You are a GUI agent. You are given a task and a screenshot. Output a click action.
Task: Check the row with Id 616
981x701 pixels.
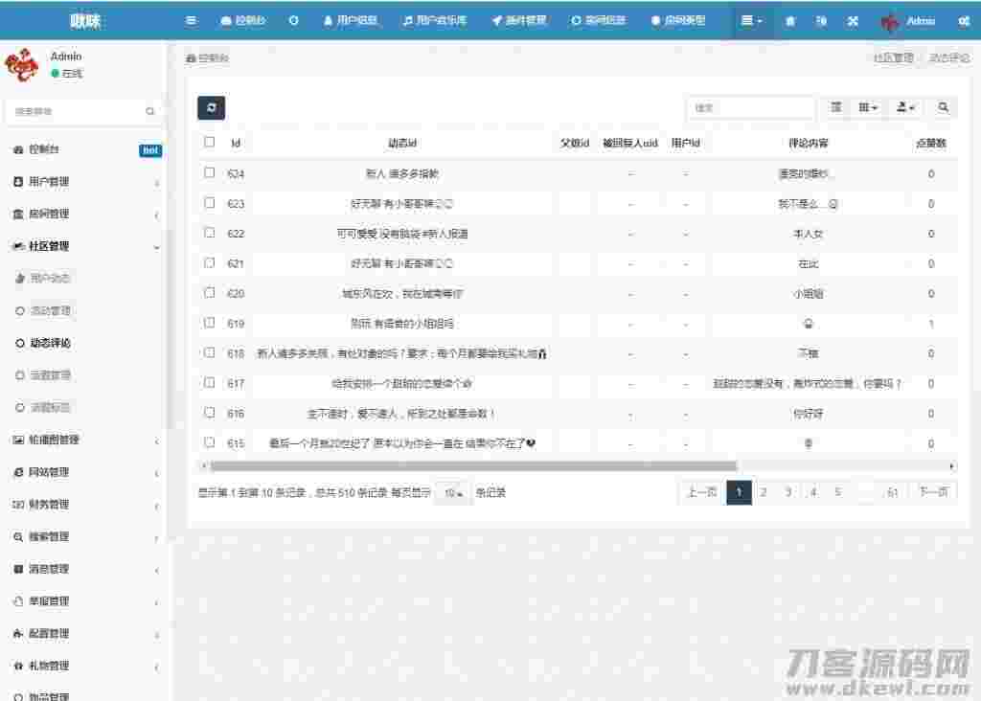pos(210,413)
